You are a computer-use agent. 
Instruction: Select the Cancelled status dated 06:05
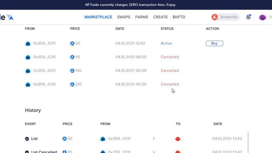click(170, 57)
